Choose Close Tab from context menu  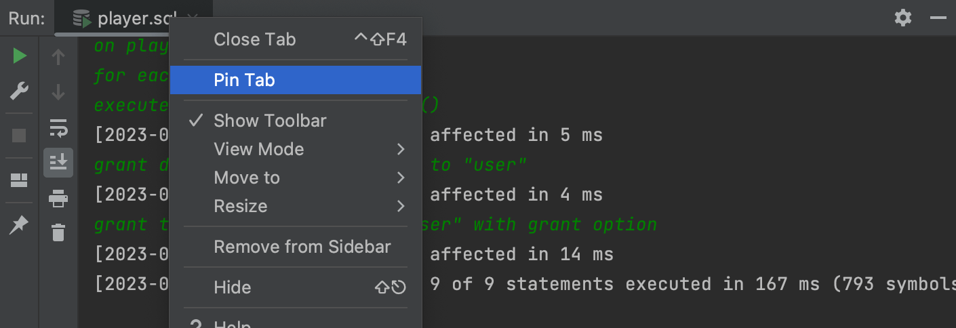pyautogui.click(x=296, y=39)
